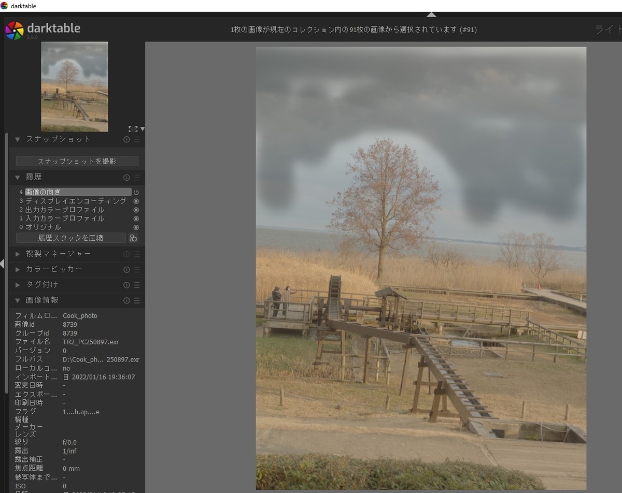Collapse the left panel using the edge arrow

(3, 264)
